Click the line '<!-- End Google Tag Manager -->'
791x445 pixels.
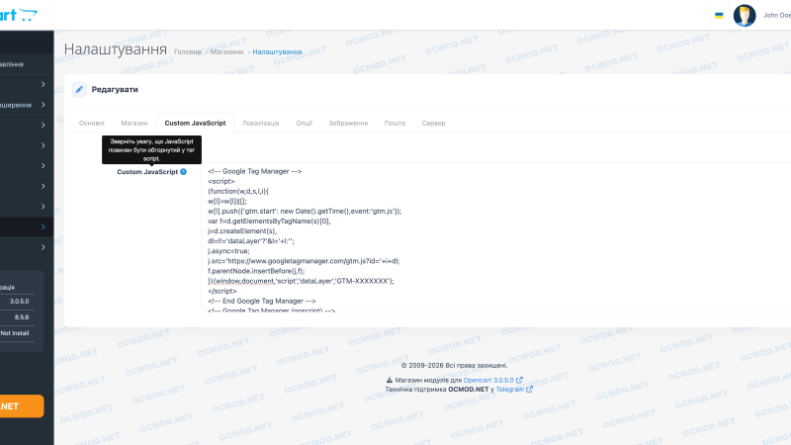(262, 301)
